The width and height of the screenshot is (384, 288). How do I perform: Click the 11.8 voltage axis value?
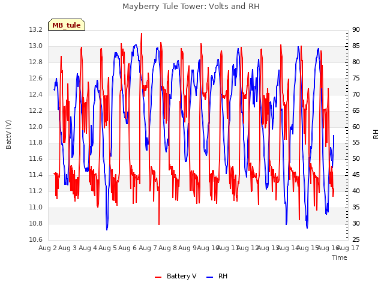pos(36,143)
